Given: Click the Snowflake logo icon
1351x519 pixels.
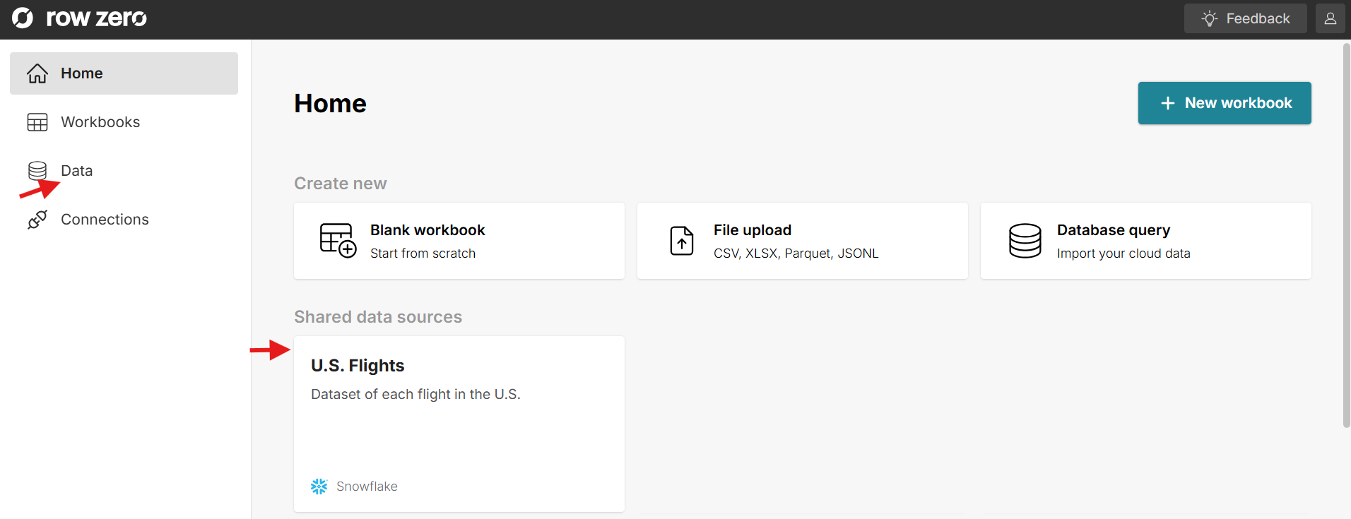Looking at the screenshot, I should [319, 487].
